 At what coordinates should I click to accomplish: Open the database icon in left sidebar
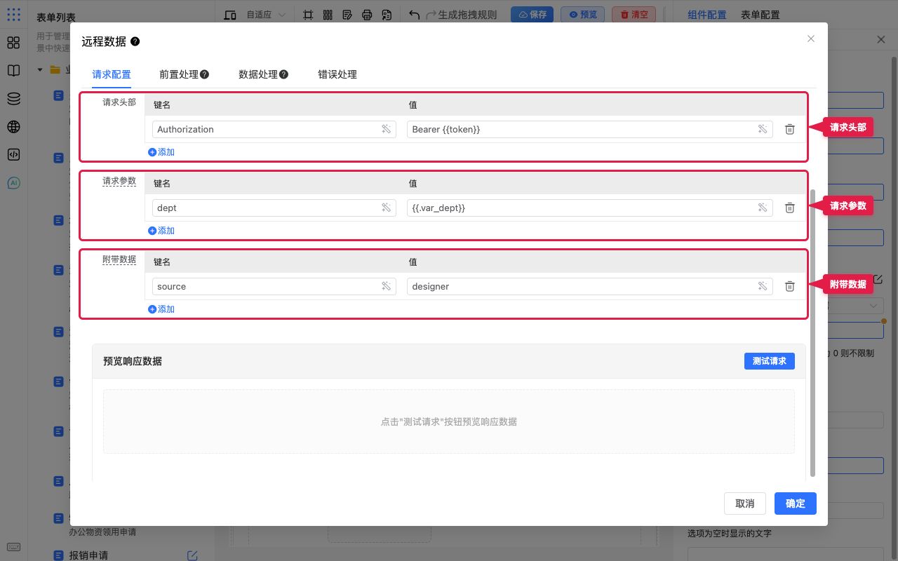click(13, 99)
